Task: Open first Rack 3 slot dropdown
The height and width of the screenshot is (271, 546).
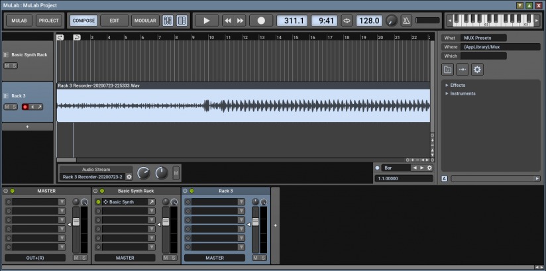Action: point(241,202)
